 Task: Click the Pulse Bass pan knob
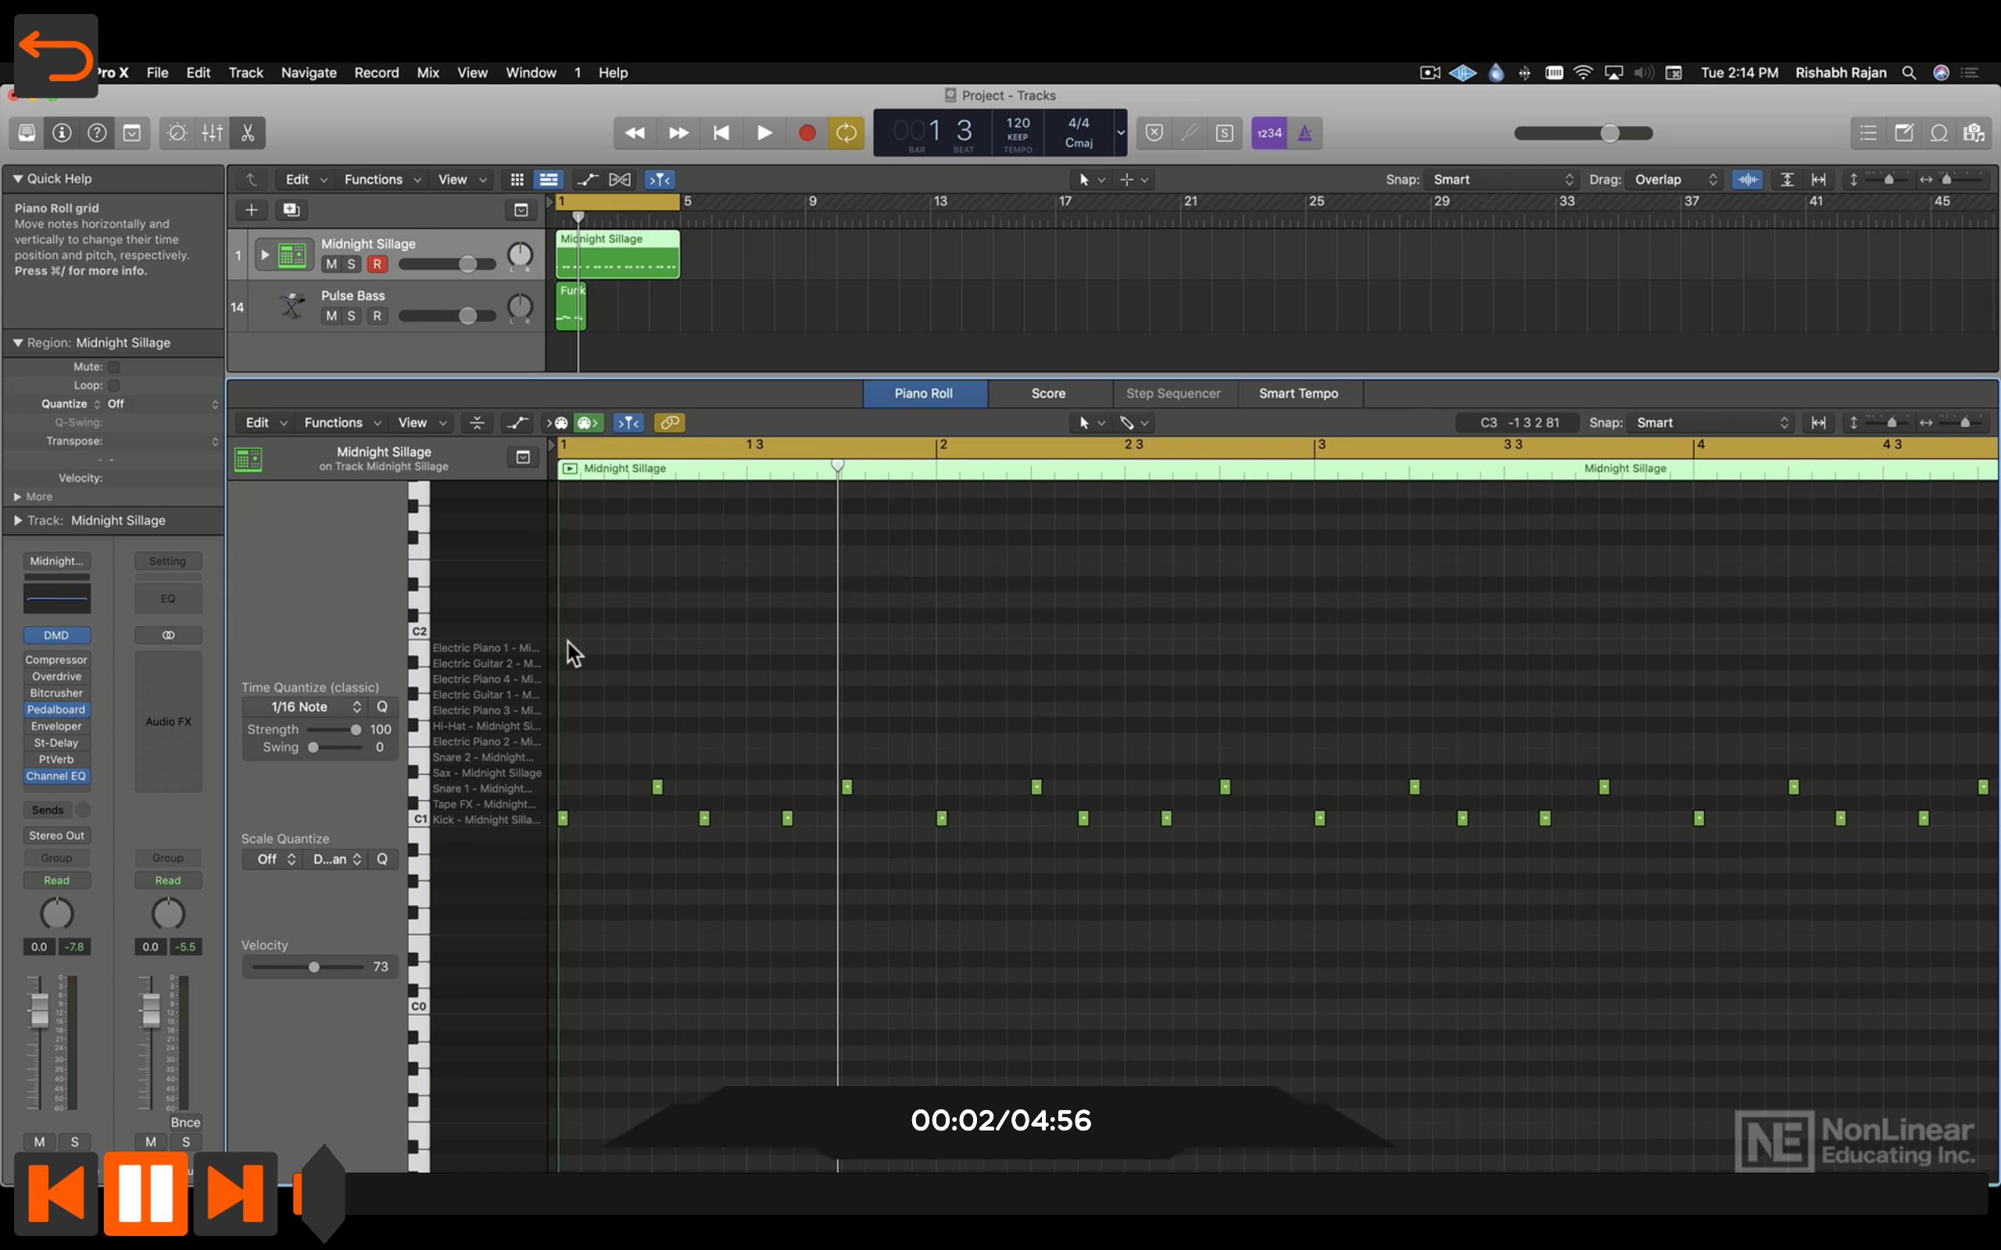click(x=519, y=307)
